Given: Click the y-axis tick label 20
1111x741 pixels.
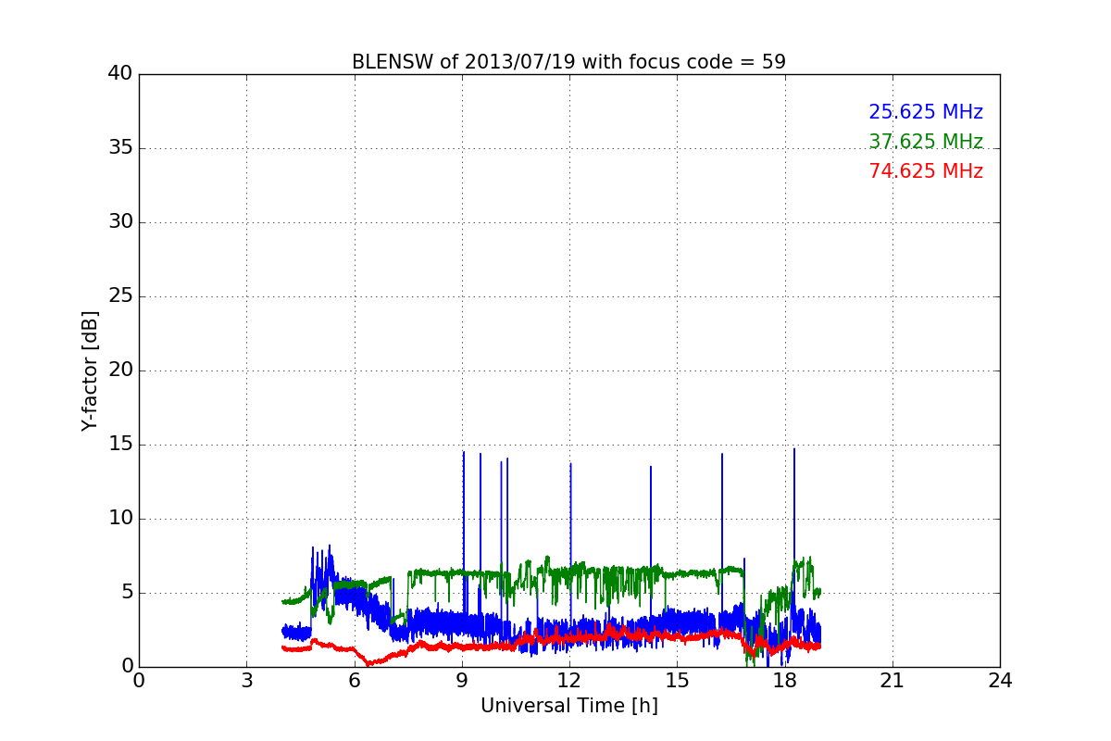Looking at the screenshot, I should click(x=119, y=370).
